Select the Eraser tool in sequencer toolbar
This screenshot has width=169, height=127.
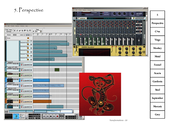pyautogui.click(x=20, y=31)
